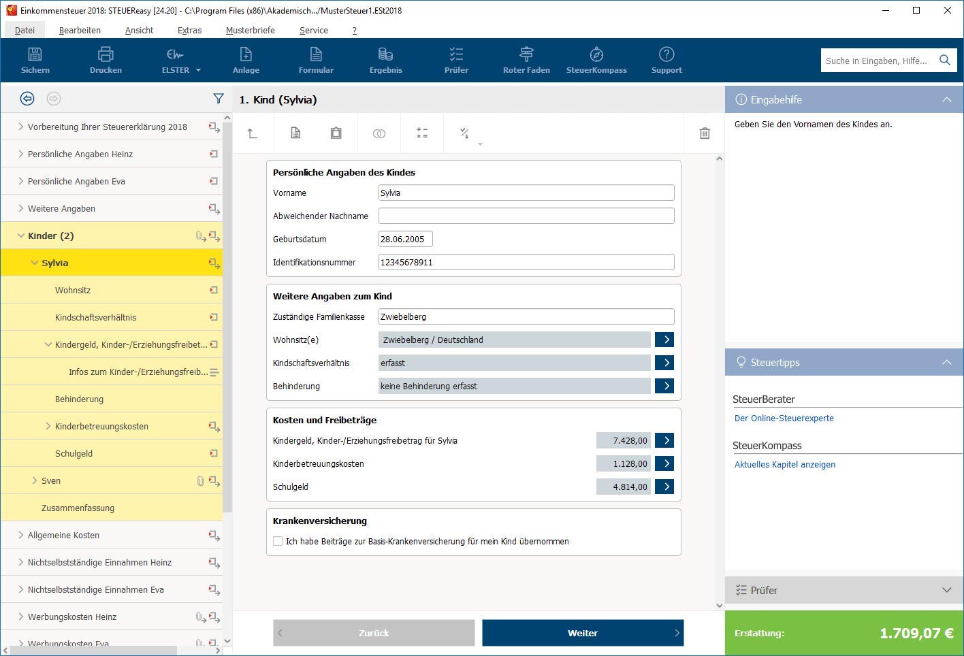Expand the Sven tree node
The height and width of the screenshot is (656, 964).
click(x=35, y=480)
